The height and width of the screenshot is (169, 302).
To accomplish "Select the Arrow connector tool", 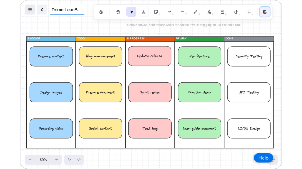I will click(169, 12).
